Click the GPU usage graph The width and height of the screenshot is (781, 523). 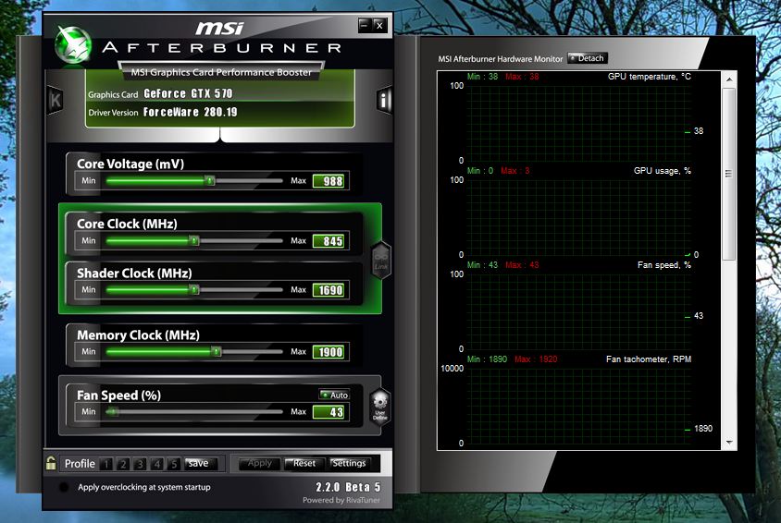coord(578,217)
